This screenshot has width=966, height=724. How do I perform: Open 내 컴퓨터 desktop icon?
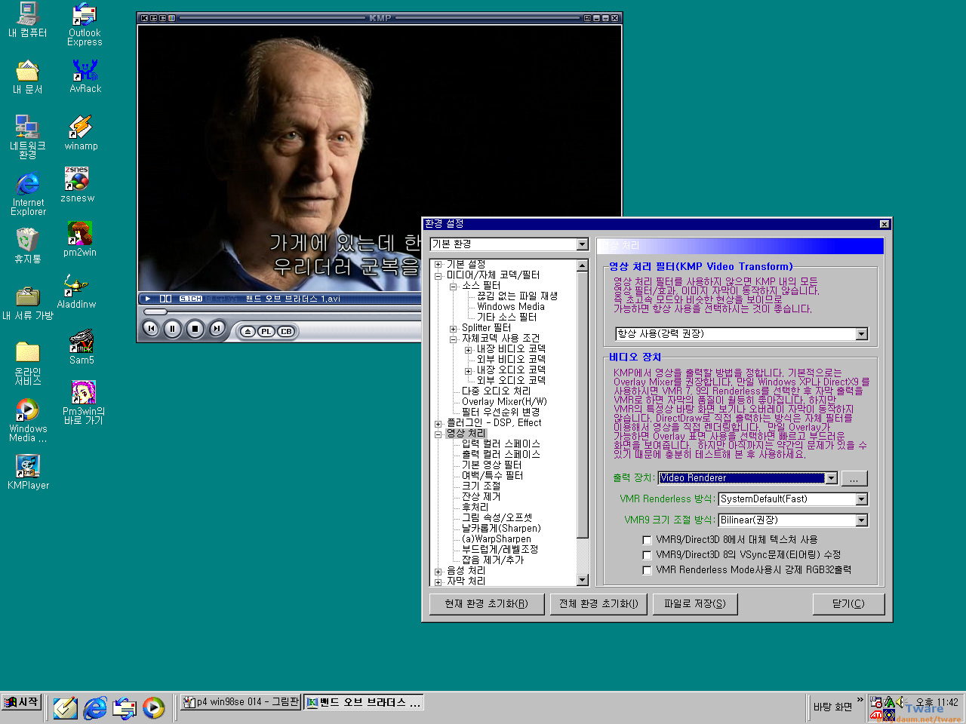[x=28, y=20]
